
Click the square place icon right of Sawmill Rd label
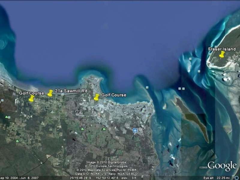pyautogui.click(x=63, y=94)
